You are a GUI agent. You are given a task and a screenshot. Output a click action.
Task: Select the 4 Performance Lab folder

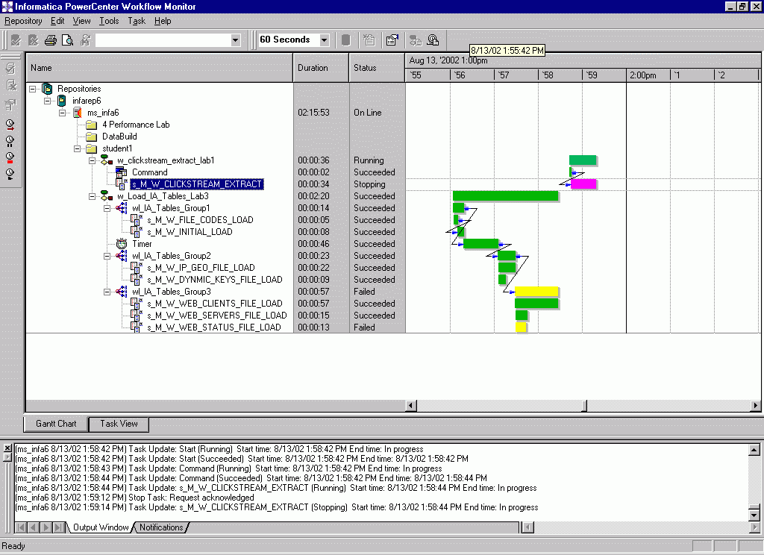(136, 125)
